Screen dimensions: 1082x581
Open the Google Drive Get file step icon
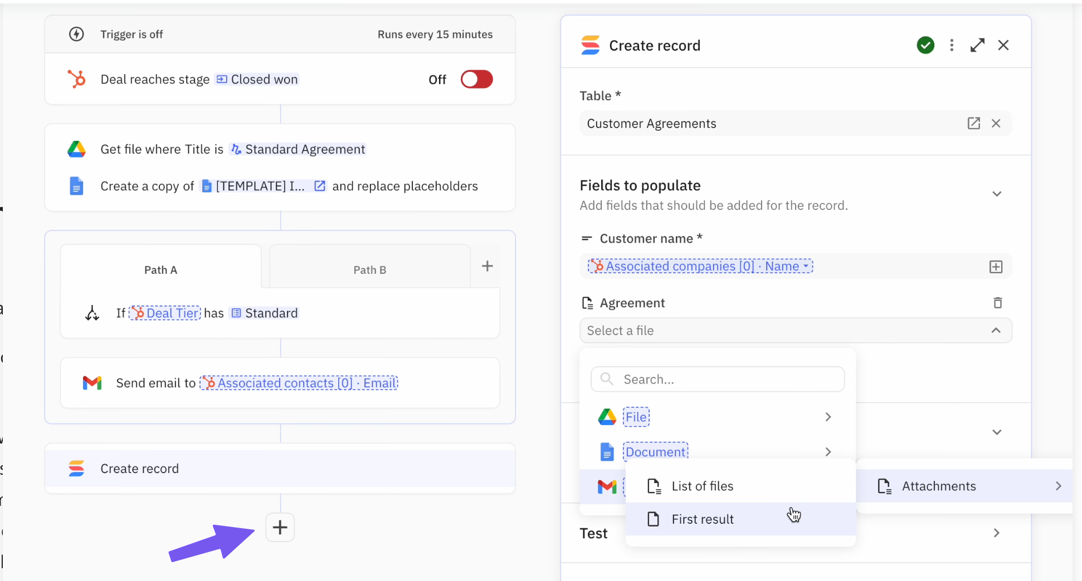(76, 149)
